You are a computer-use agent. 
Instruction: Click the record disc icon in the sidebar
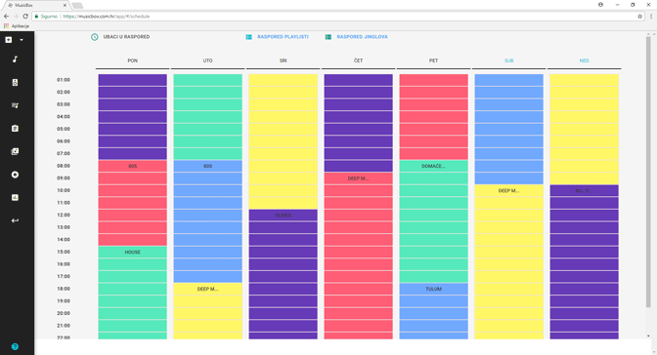(x=15, y=175)
